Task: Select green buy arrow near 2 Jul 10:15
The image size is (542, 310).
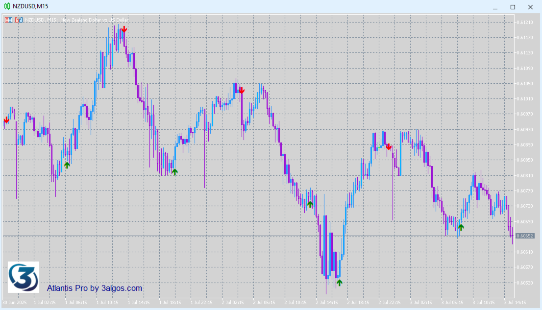Action: 310,204
